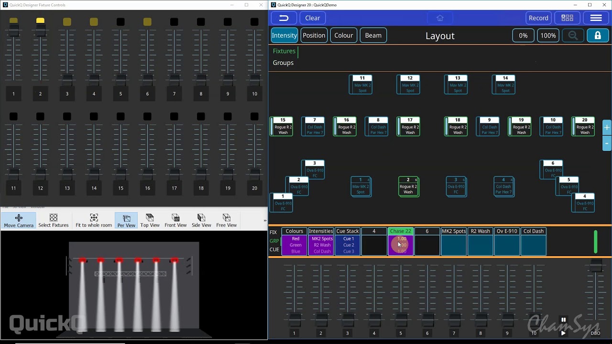612x344 pixels.
Task: Click the Clear button
Action: coord(313,18)
